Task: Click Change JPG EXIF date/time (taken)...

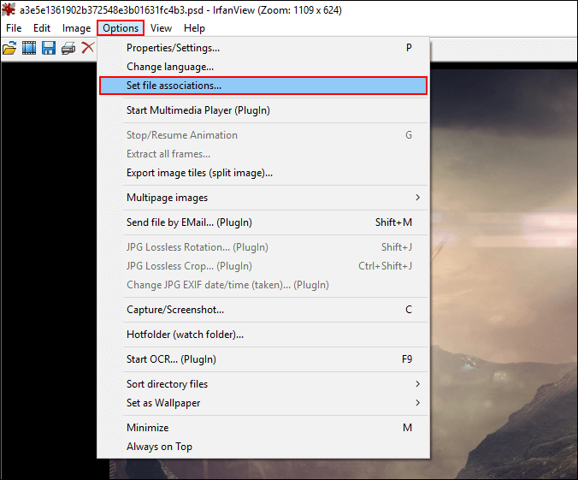Action: (x=263, y=285)
